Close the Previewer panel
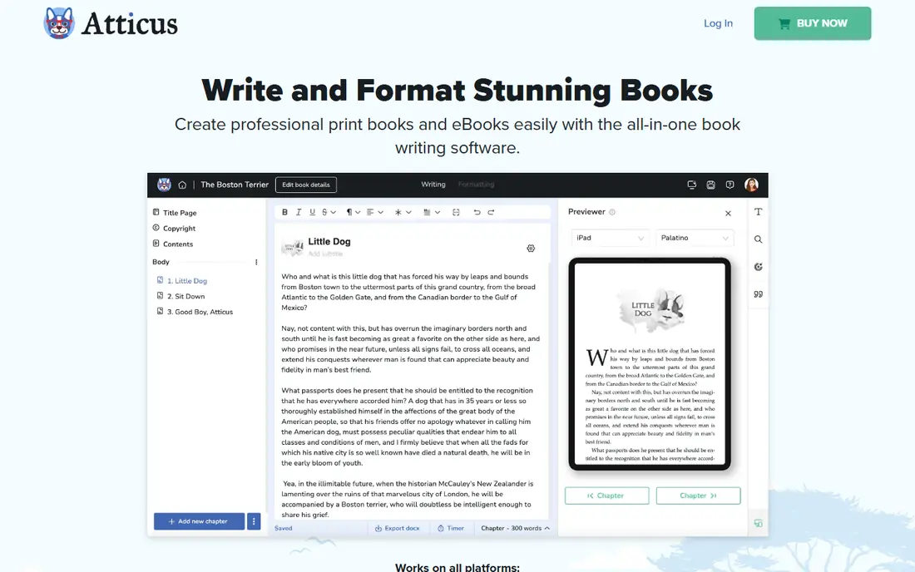The width and height of the screenshot is (915, 572). [729, 214]
